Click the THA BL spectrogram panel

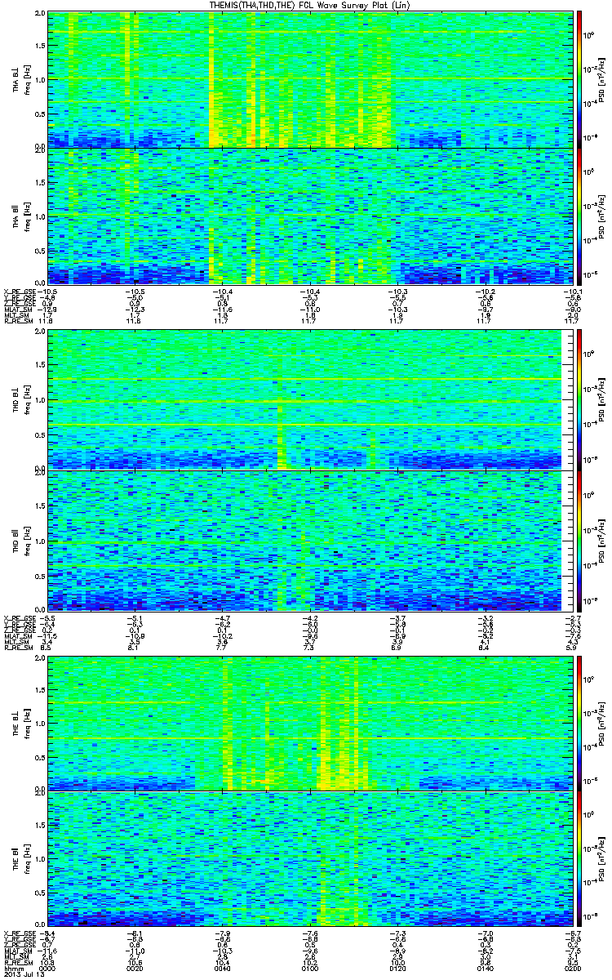click(x=310, y=79)
